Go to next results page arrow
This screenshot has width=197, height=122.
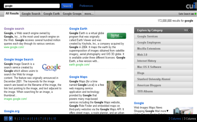pos(11,118)
